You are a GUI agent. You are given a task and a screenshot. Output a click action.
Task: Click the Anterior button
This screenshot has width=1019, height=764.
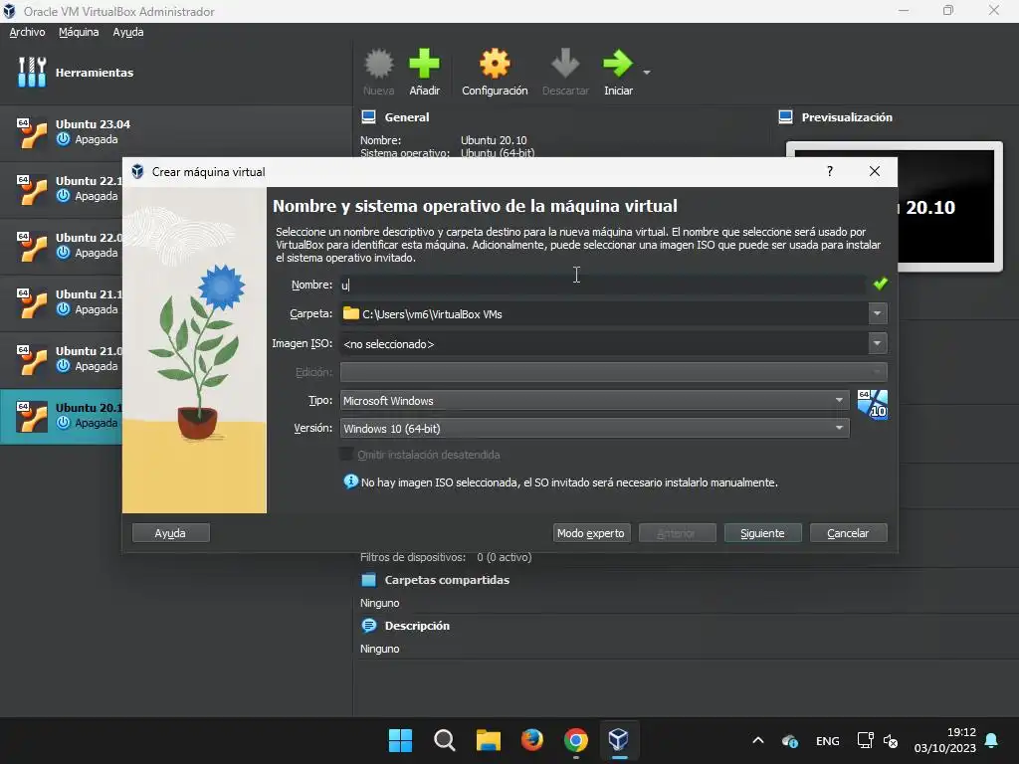click(x=677, y=533)
